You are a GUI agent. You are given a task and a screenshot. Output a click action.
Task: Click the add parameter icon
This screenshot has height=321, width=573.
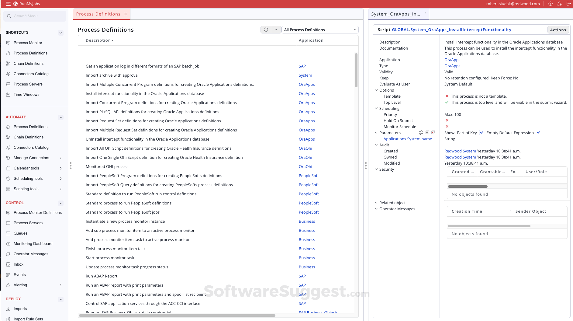click(427, 132)
